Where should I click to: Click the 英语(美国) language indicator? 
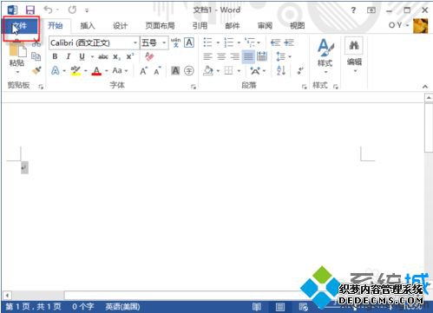(x=122, y=307)
